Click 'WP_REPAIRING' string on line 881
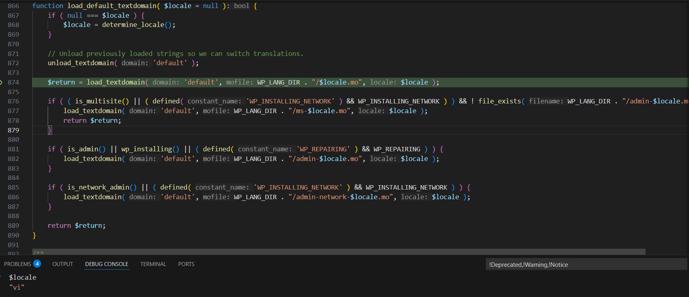This screenshot has height=297, width=689. coord(323,149)
